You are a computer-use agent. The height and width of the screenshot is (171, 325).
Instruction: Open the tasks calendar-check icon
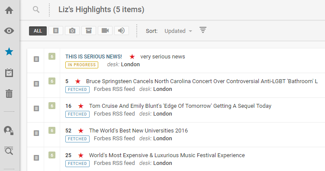coord(9,73)
